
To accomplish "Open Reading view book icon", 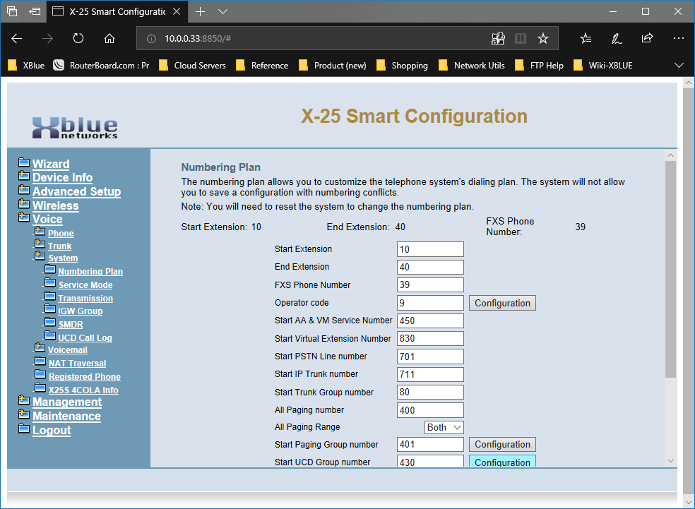I will 521,39.
